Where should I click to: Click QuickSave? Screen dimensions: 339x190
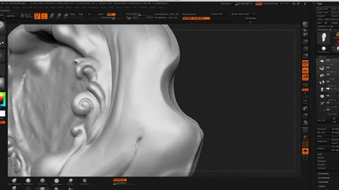(226, 4)
